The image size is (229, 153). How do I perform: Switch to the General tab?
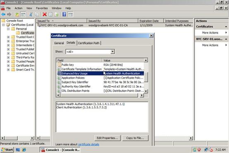coord(59,43)
